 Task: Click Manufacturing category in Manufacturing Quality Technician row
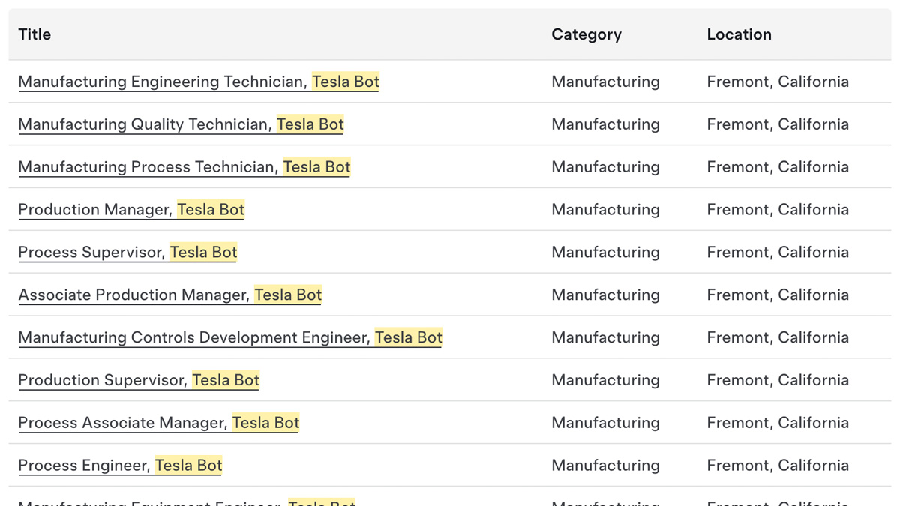pyautogui.click(x=606, y=124)
